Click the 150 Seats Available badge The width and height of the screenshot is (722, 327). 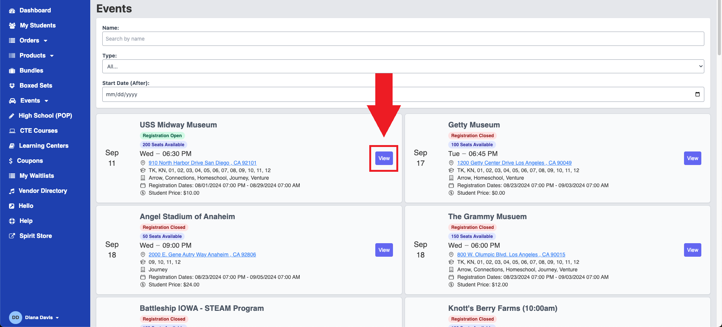[472, 236]
